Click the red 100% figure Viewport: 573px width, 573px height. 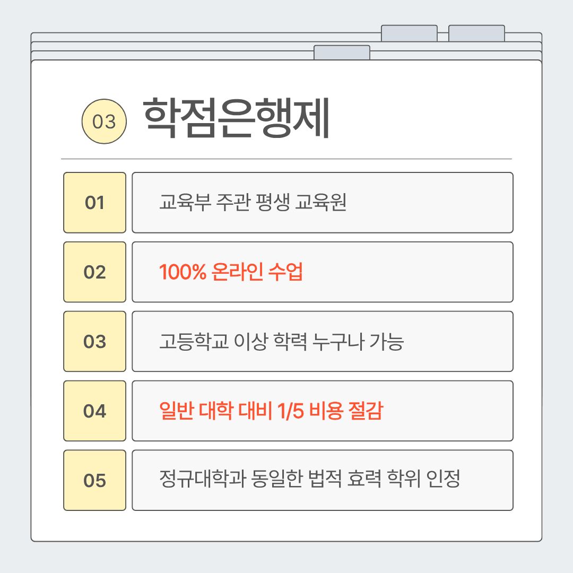tap(178, 273)
